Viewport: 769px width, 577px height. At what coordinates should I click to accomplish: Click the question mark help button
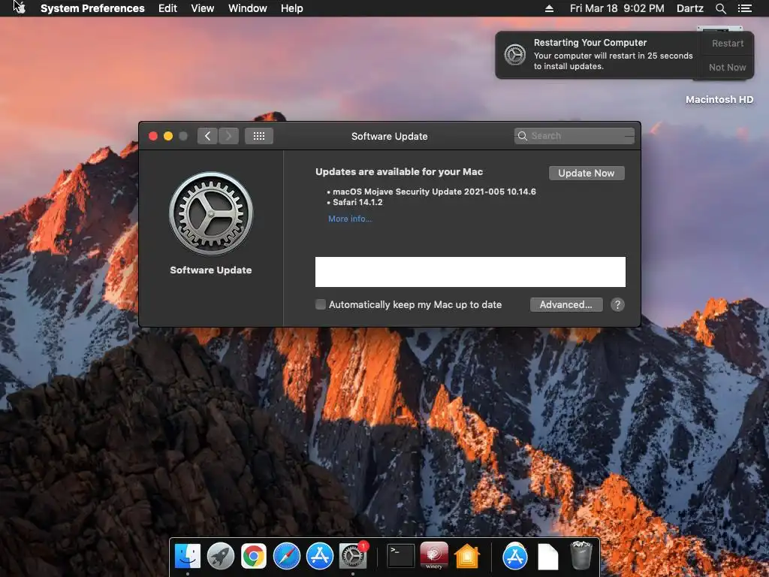617,305
